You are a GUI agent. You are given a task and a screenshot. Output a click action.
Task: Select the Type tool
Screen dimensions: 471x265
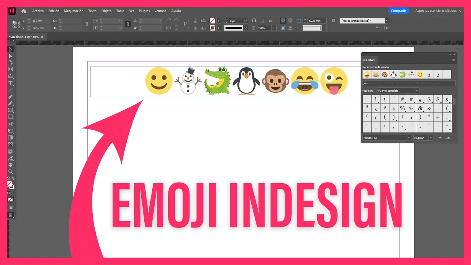click(x=11, y=84)
